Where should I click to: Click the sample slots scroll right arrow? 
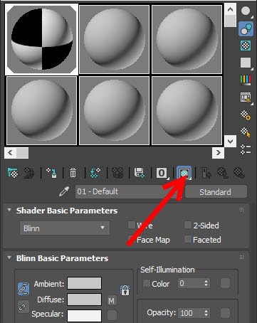[218, 153]
